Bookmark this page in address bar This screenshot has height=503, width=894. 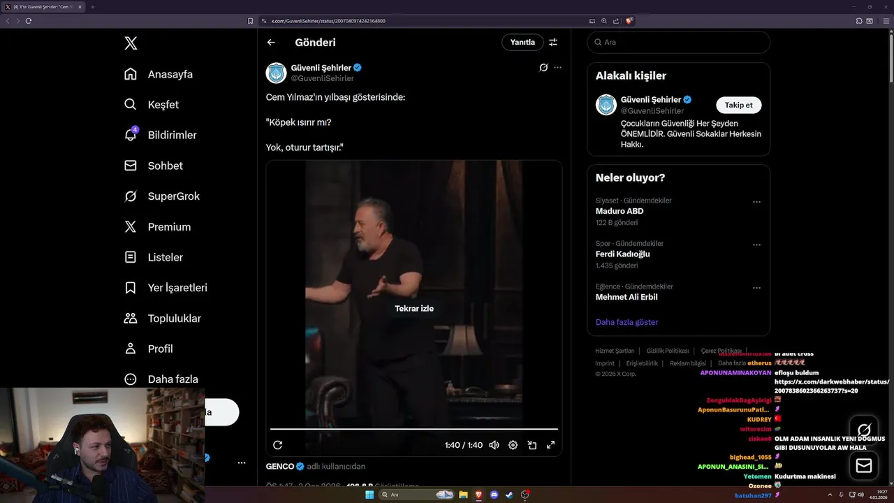coord(251,21)
